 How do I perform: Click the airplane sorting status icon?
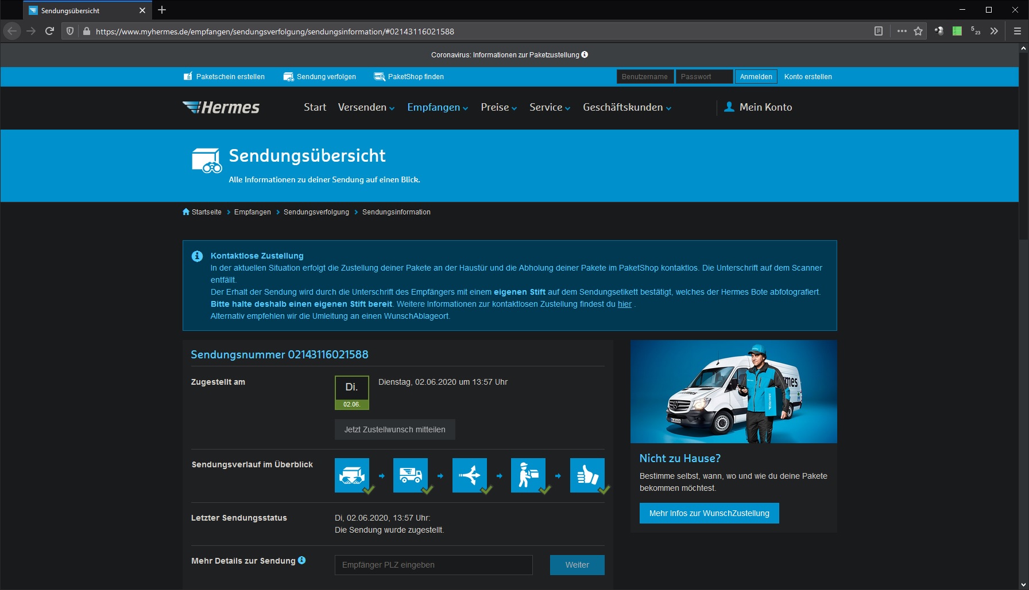pyautogui.click(x=470, y=475)
